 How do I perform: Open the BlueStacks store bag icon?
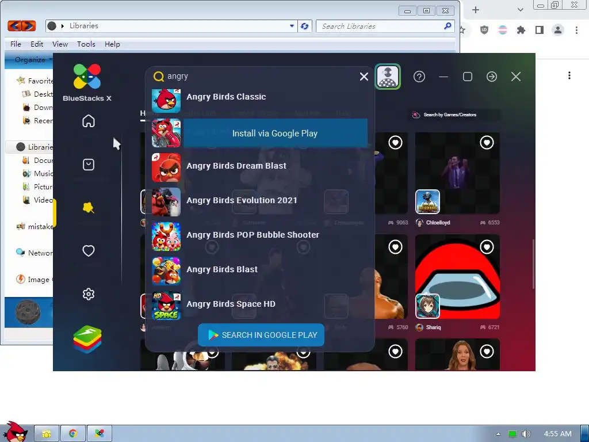(x=89, y=165)
